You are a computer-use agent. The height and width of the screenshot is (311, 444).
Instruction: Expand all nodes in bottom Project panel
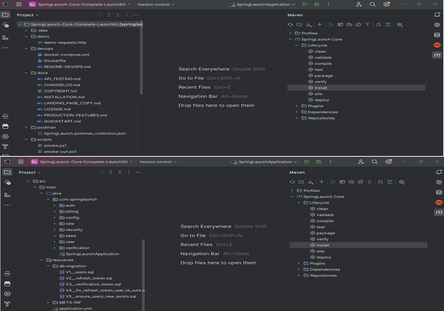[111, 172]
